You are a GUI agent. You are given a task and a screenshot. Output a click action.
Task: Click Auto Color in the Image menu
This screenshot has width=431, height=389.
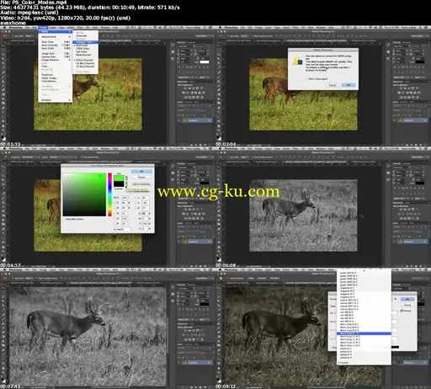point(55,48)
